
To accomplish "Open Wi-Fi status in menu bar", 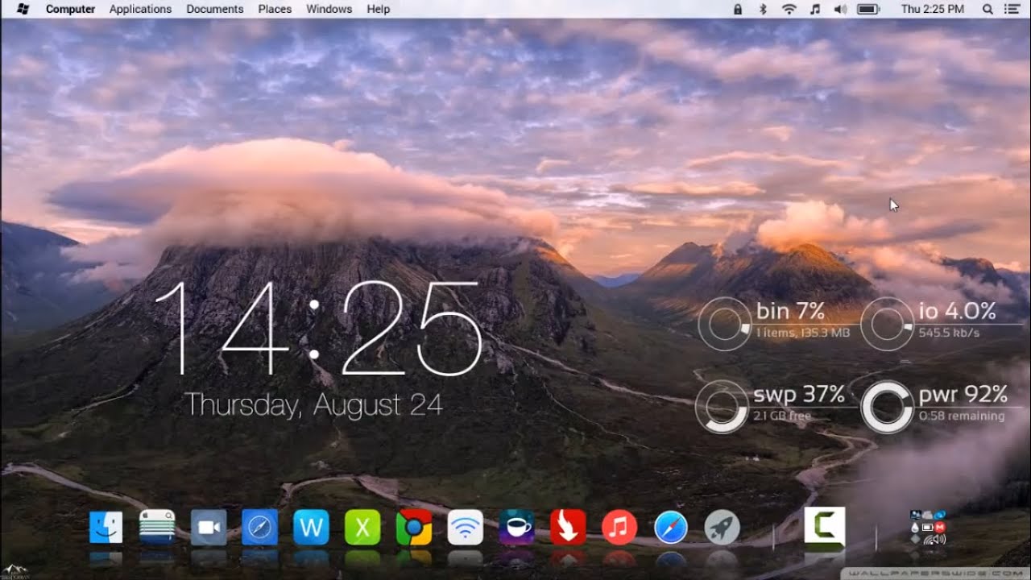I will click(789, 9).
